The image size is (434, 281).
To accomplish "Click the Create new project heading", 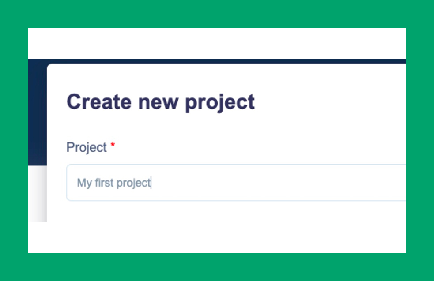I will 160,101.
